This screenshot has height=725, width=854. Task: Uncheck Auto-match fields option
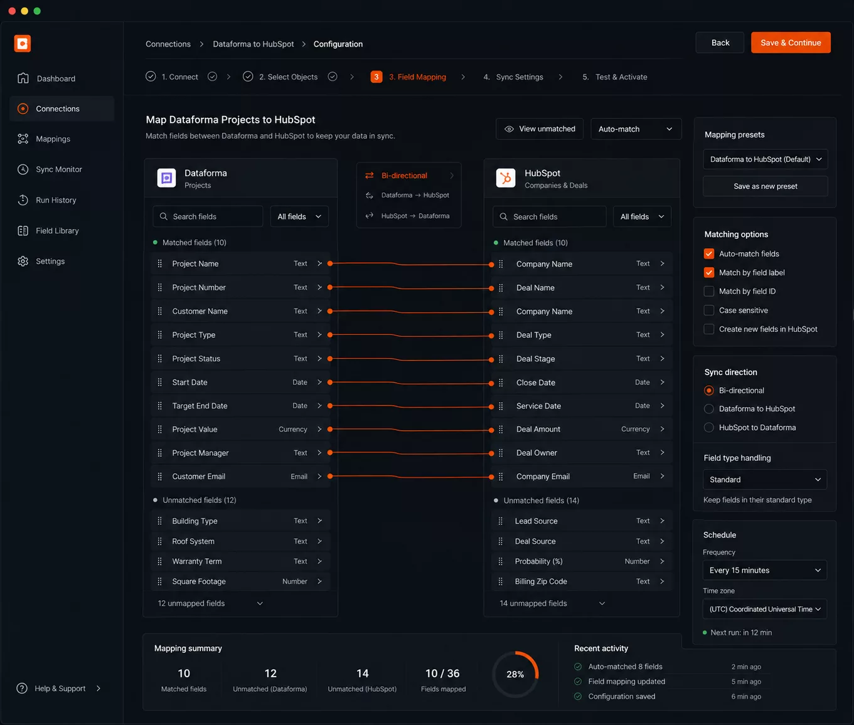(709, 254)
